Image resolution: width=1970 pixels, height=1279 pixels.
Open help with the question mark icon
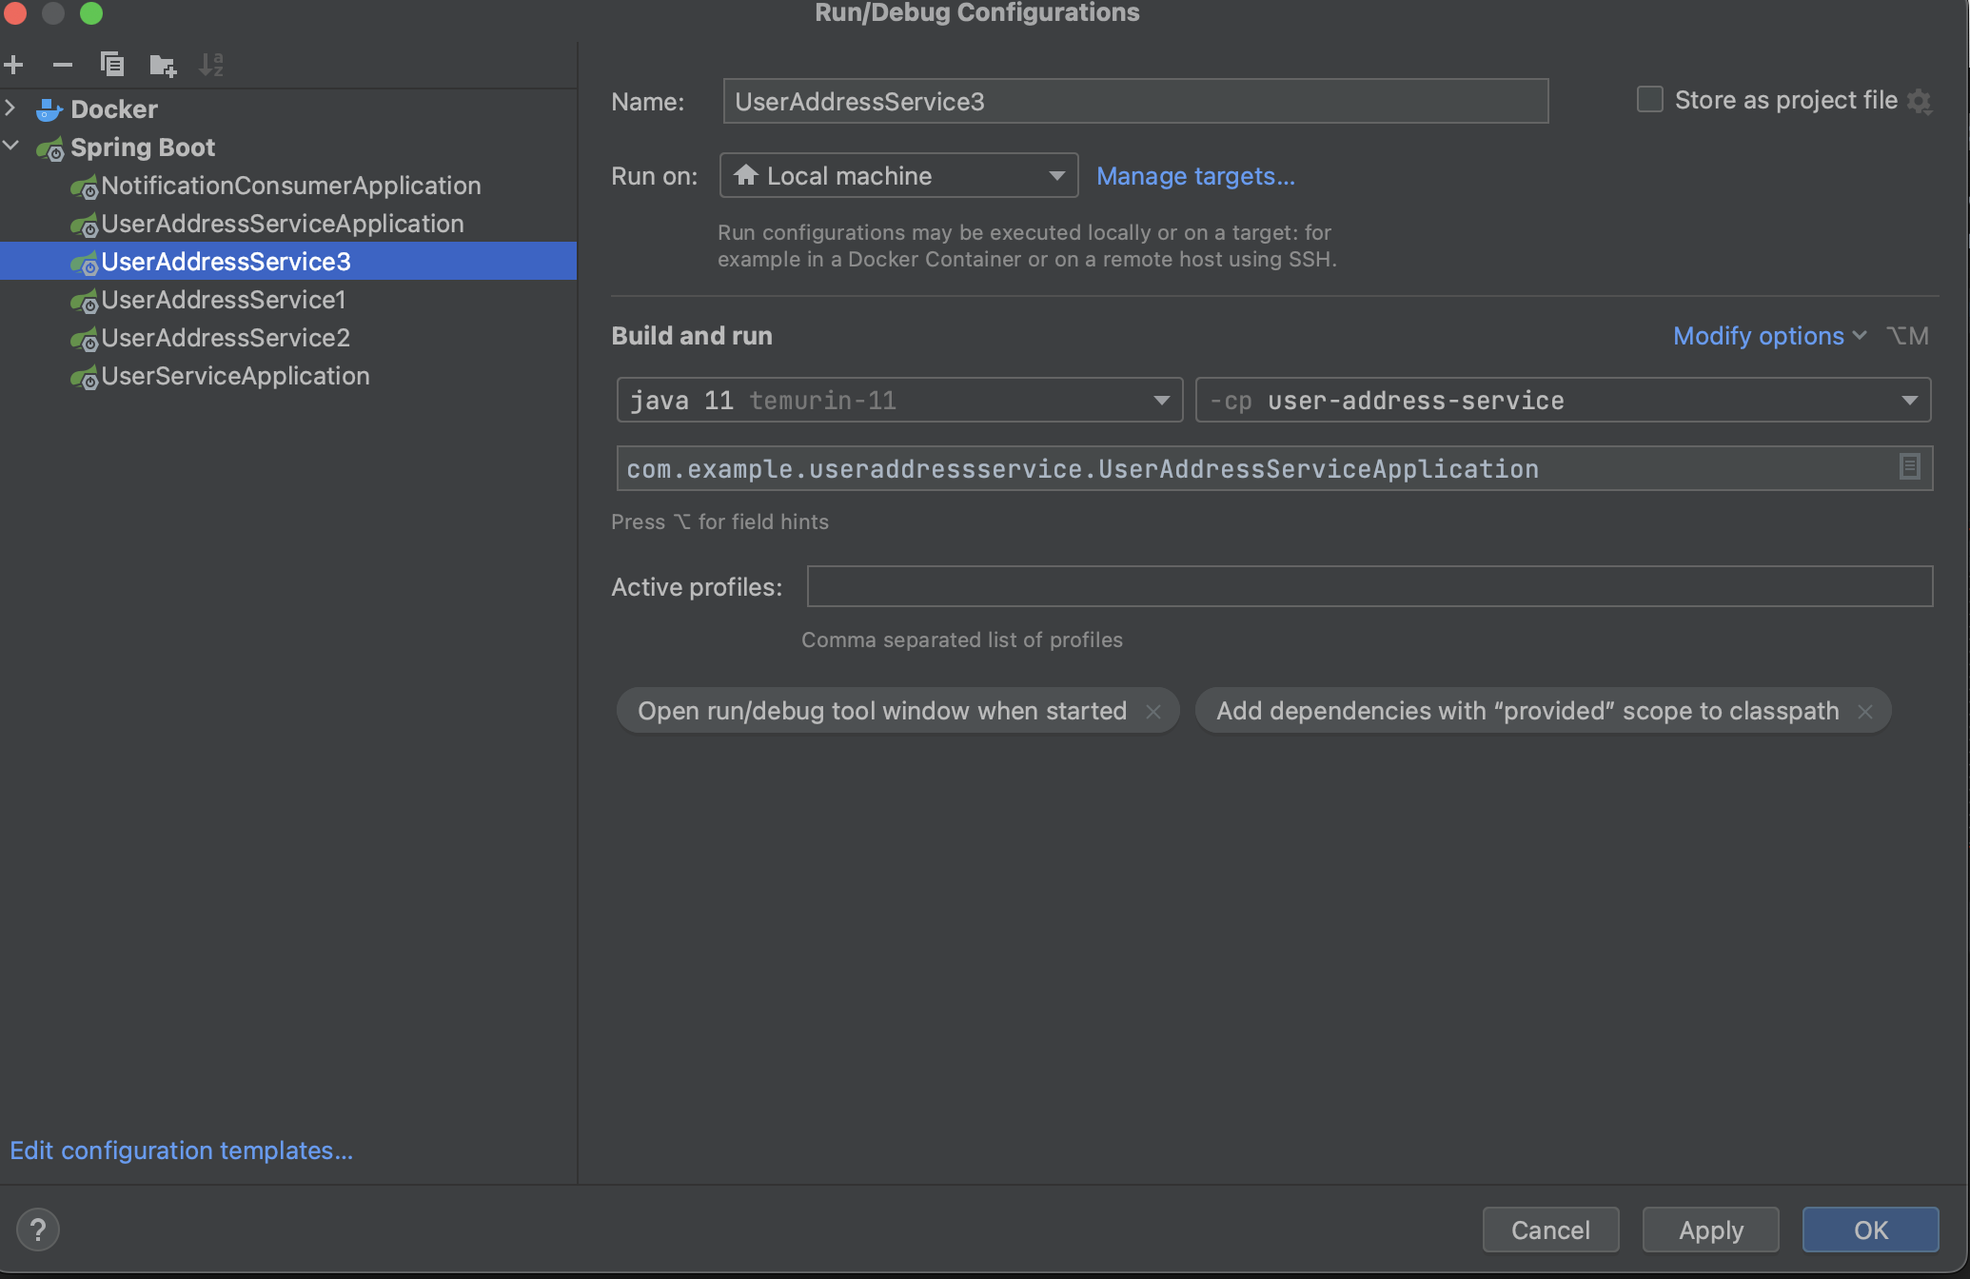(38, 1230)
